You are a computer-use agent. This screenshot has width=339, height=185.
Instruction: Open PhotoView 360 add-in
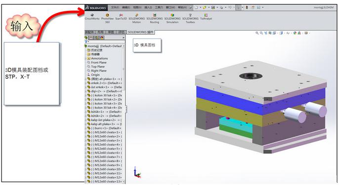tap(107, 18)
